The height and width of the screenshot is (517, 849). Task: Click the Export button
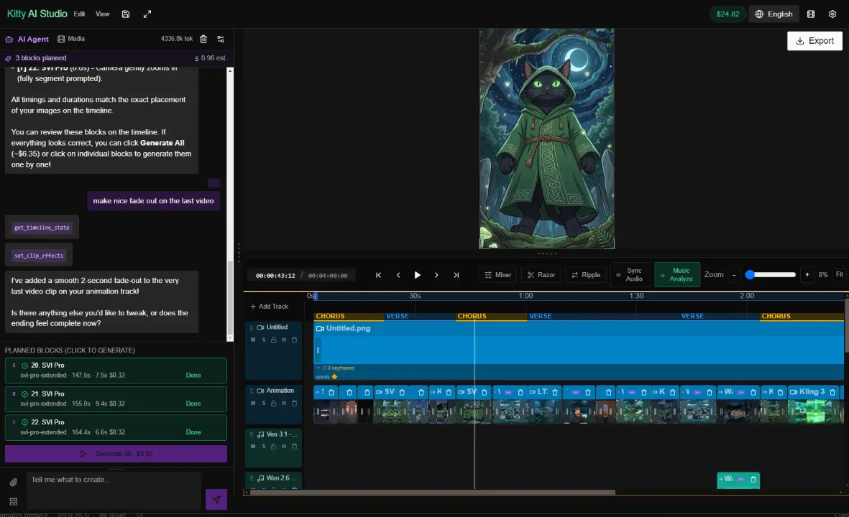(814, 41)
